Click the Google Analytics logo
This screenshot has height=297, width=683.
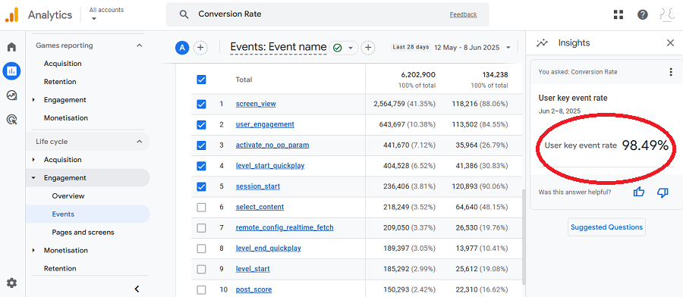[x=11, y=15]
